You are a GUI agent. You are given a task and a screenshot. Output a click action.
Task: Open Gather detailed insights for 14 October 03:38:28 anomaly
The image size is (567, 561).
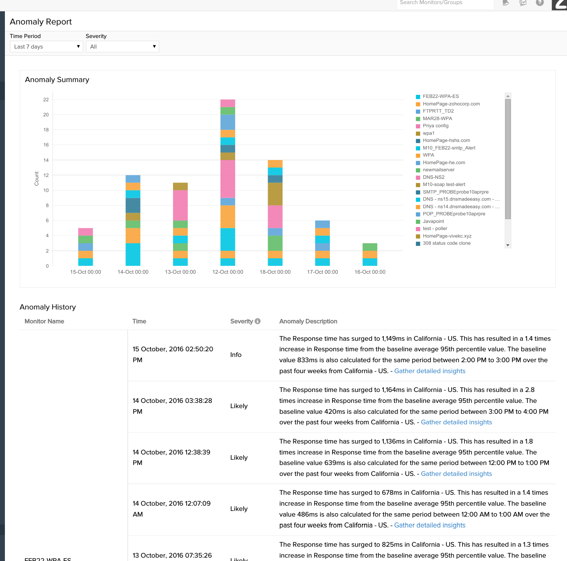click(x=456, y=422)
